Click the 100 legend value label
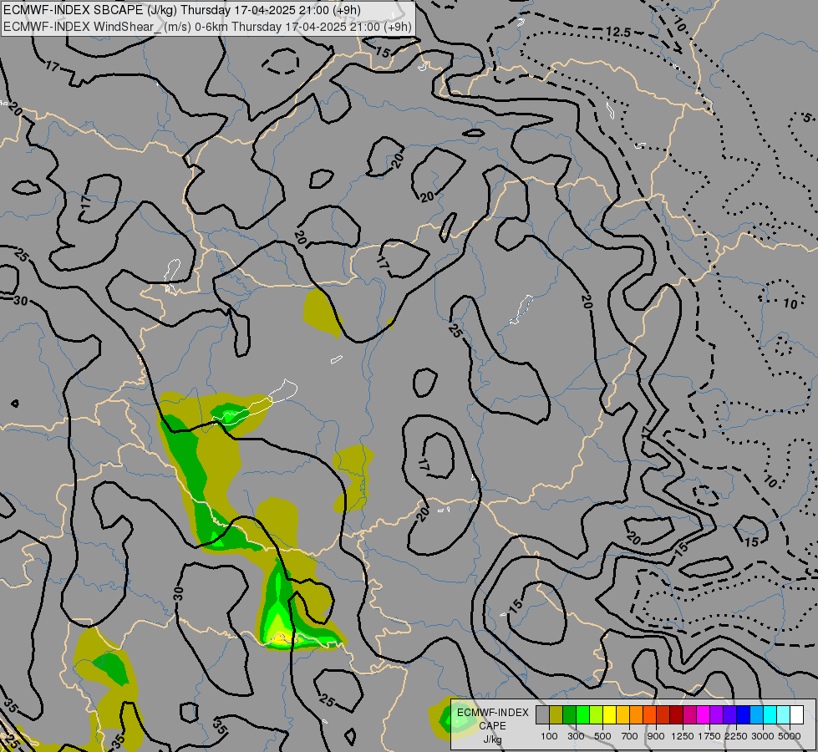818x752 pixels. (549, 736)
